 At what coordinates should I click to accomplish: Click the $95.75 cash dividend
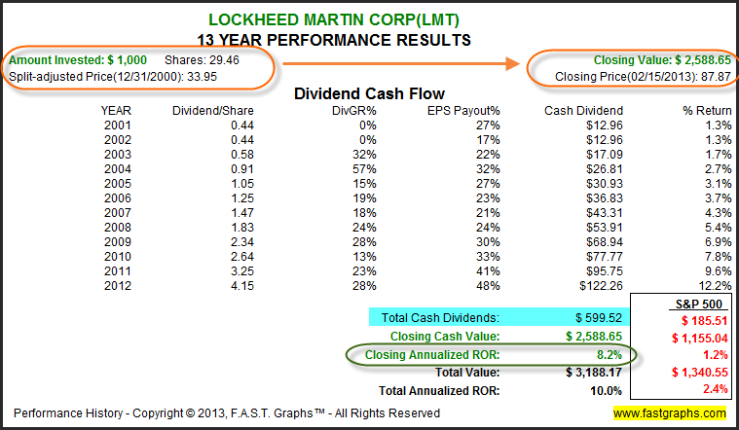tap(605, 271)
